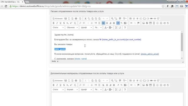
Task: Toggle bulleted list in the letter editor
Action: (84, 23)
